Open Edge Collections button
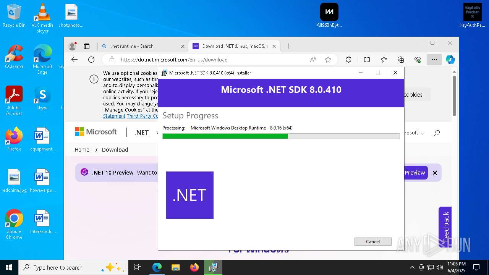The image size is (489, 275). (401, 60)
